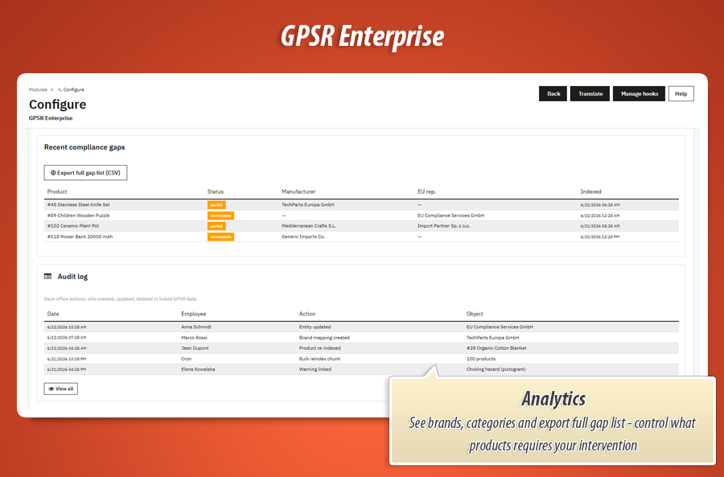
Task: Select row #118 Power Bank 20000 mAh
Action: (x=361, y=236)
